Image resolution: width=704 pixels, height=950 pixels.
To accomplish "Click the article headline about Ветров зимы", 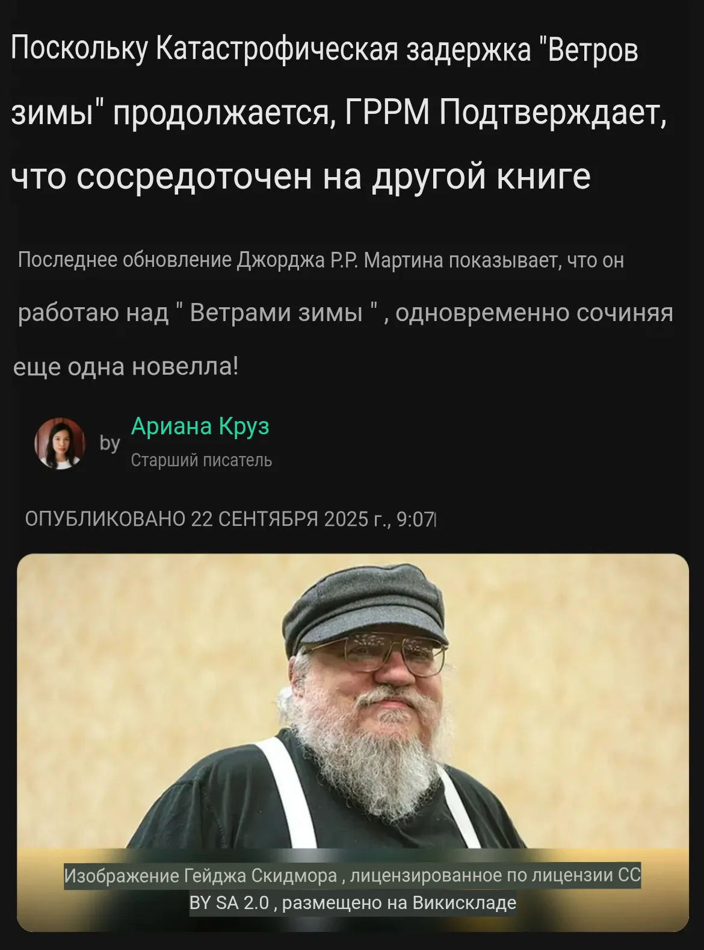I will [x=339, y=113].
